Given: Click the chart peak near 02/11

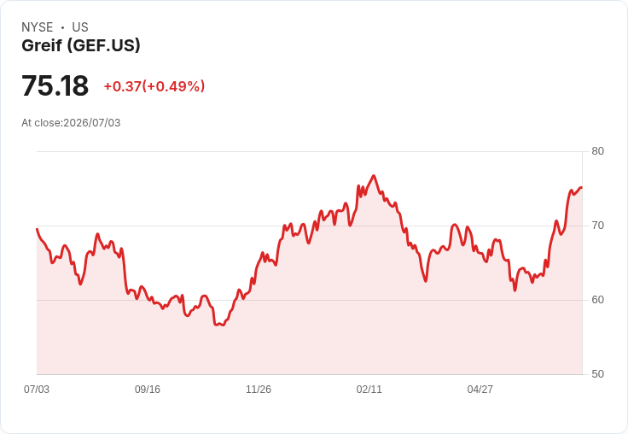Looking at the screenshot, I should [374, 176].
